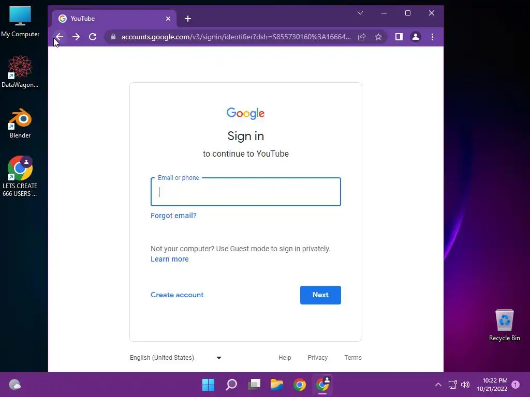Open the network status tray icon
This screenshot has height=397, width=530.
tap(452, 385)
